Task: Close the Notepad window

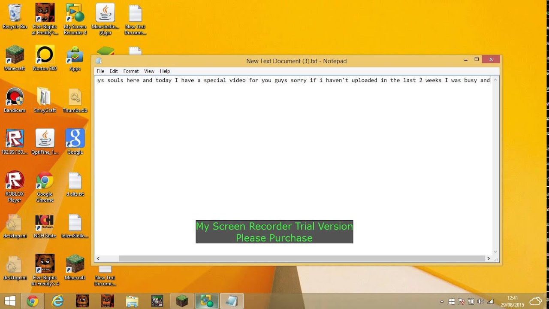Action: [491, 60]
